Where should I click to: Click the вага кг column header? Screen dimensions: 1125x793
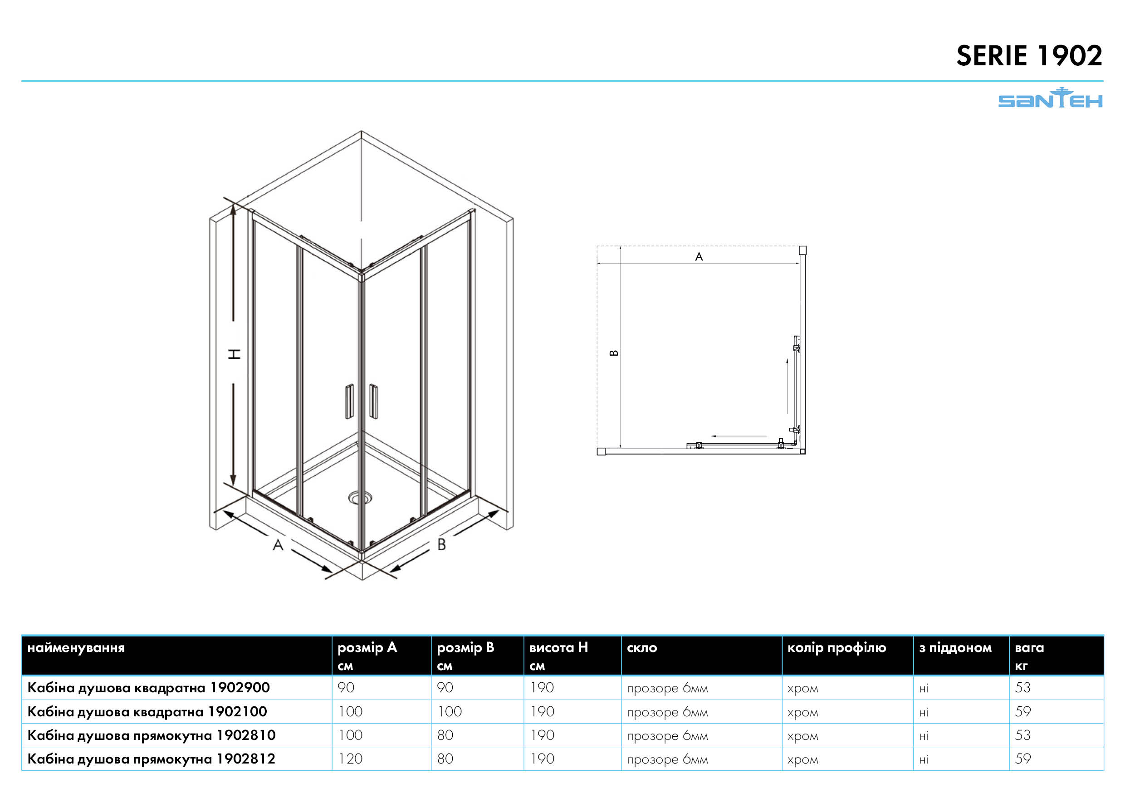(x=1029, y=648)
